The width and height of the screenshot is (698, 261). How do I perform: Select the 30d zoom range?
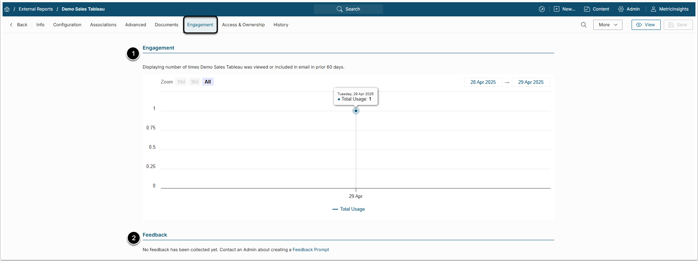pos(194,82)
